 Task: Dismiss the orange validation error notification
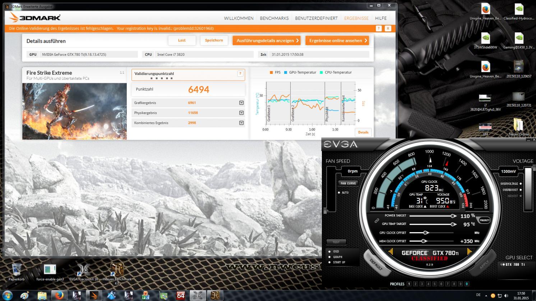click(x=388, y=28)
